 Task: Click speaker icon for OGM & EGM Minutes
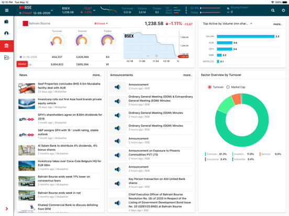click(x=117, y=101)
